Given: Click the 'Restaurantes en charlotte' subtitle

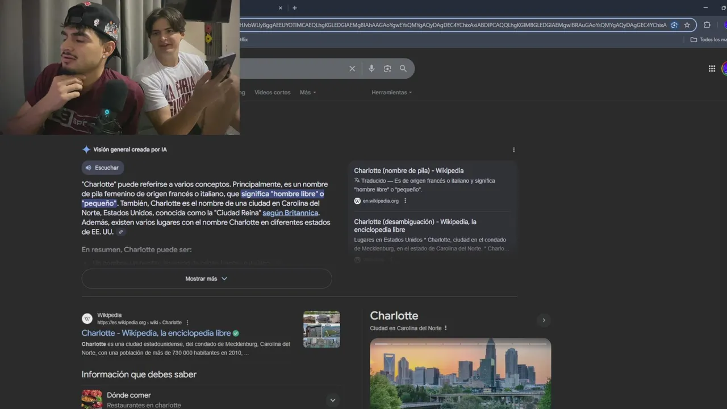Looking at the screenshot, I should pos(144,406).
